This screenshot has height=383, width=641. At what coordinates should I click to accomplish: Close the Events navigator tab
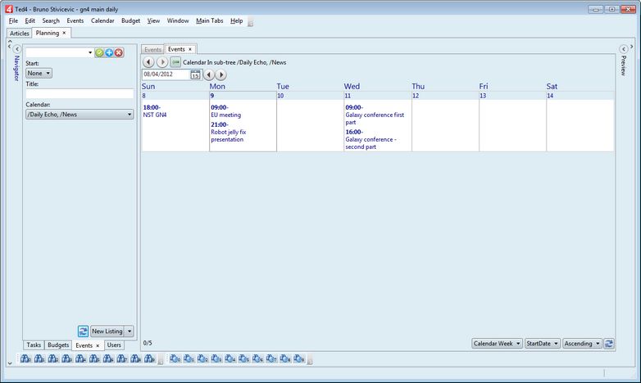pos(98,346)
